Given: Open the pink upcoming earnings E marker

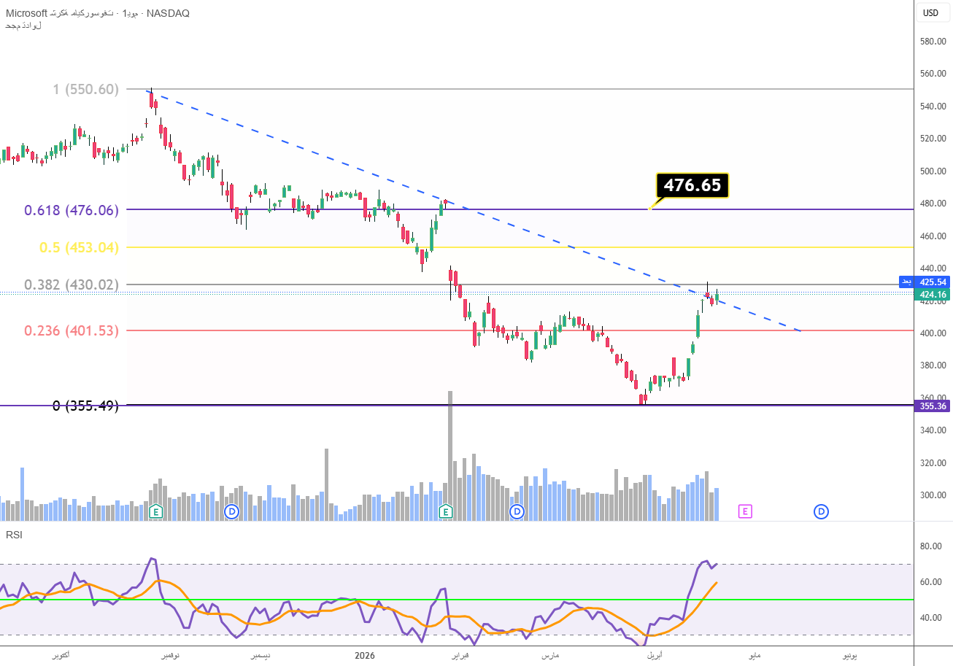Looking at the screenshot, I should click(745, 511).
